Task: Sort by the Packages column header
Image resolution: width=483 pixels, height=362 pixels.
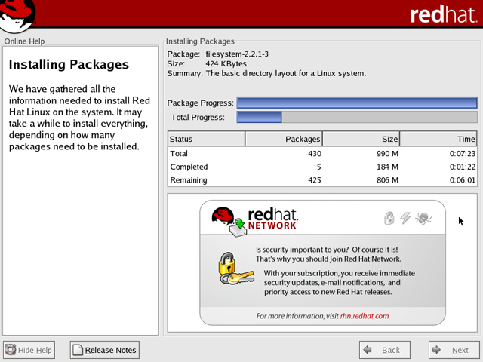Action: [284, 139]
